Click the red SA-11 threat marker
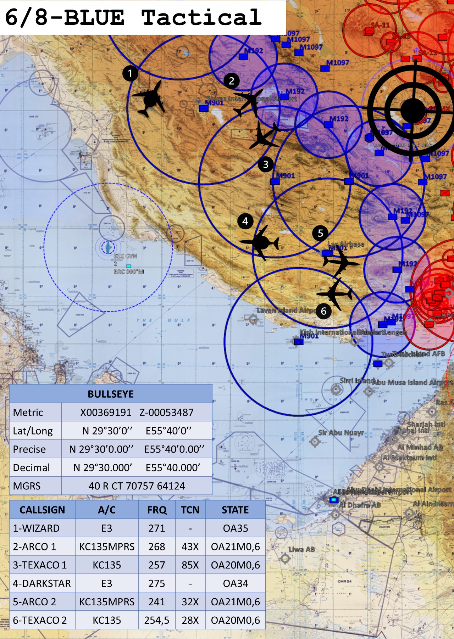This screenshot has height=639, width=454. pos(369,31)
